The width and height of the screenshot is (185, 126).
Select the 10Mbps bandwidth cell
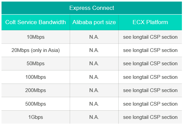coord(35,37)
